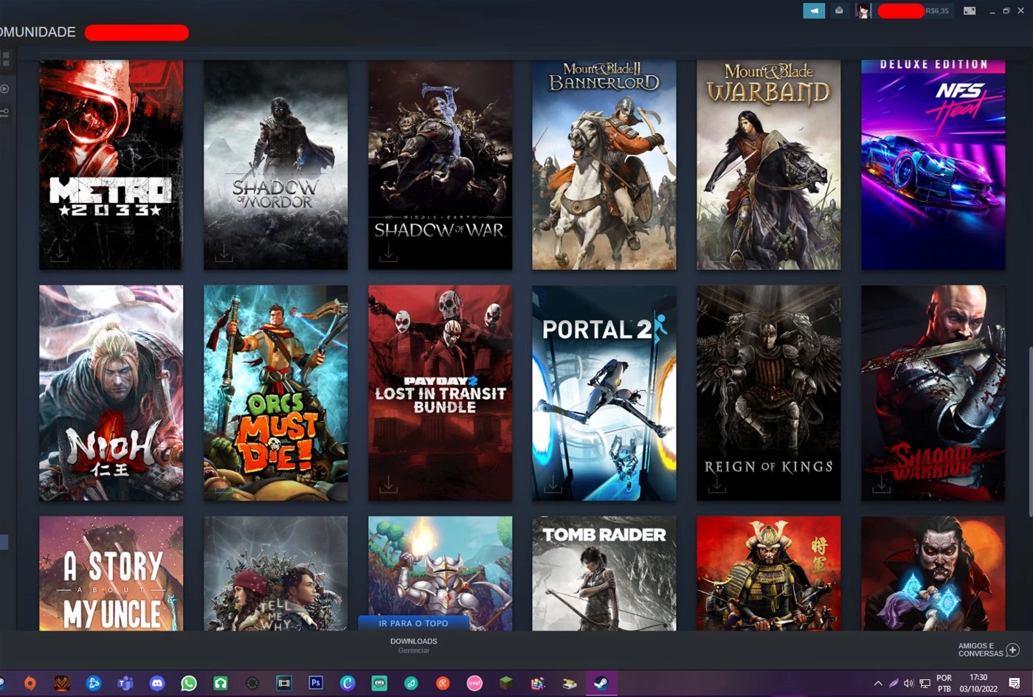The image size is (1033, 697).
Task: Select the Shadow of Mordor cover
Action: 275,164
